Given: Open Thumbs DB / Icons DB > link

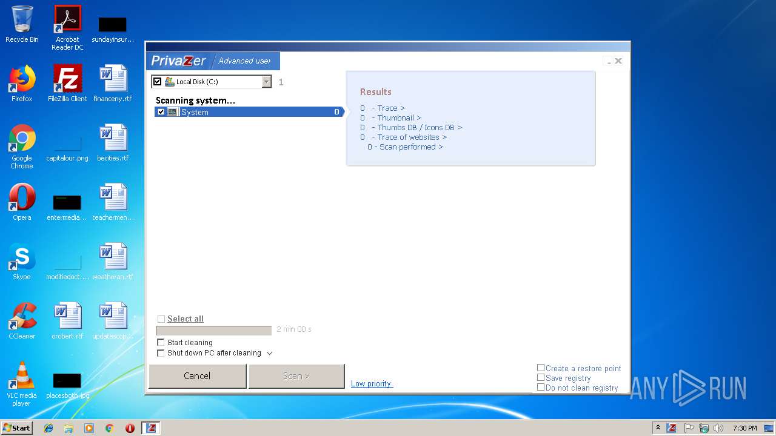Looking at the screenshot, I should [420, 128].
